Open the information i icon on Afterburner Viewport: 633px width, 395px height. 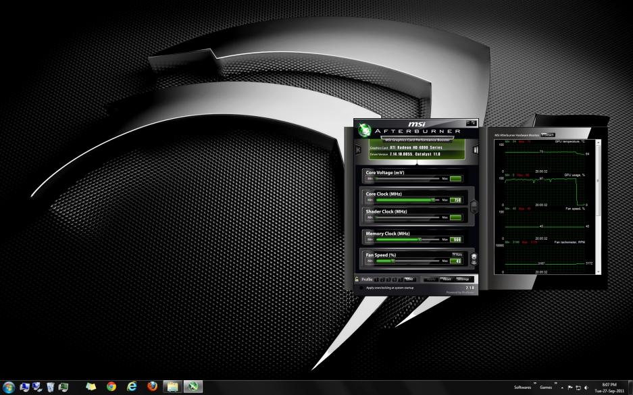pyautogui.click(x=476, y=150)
